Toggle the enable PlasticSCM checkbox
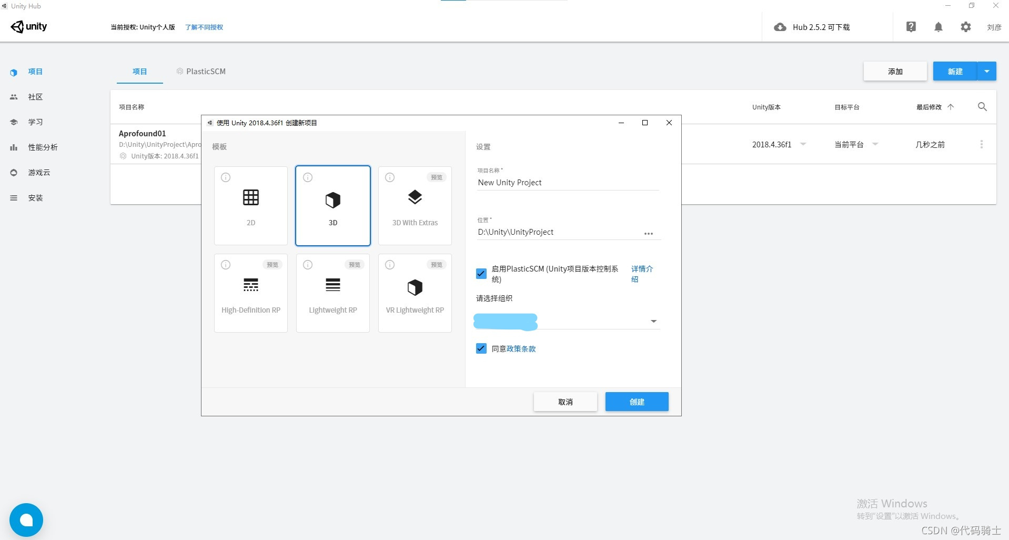This screenshot has width=1009, height=540. tap(481, 274)
